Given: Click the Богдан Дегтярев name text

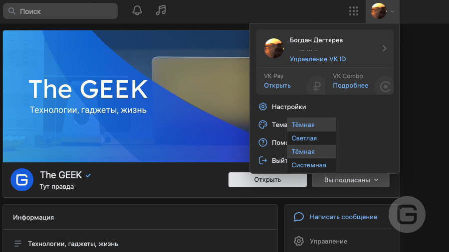Looking at the screenshot, I should pos(316,40).
